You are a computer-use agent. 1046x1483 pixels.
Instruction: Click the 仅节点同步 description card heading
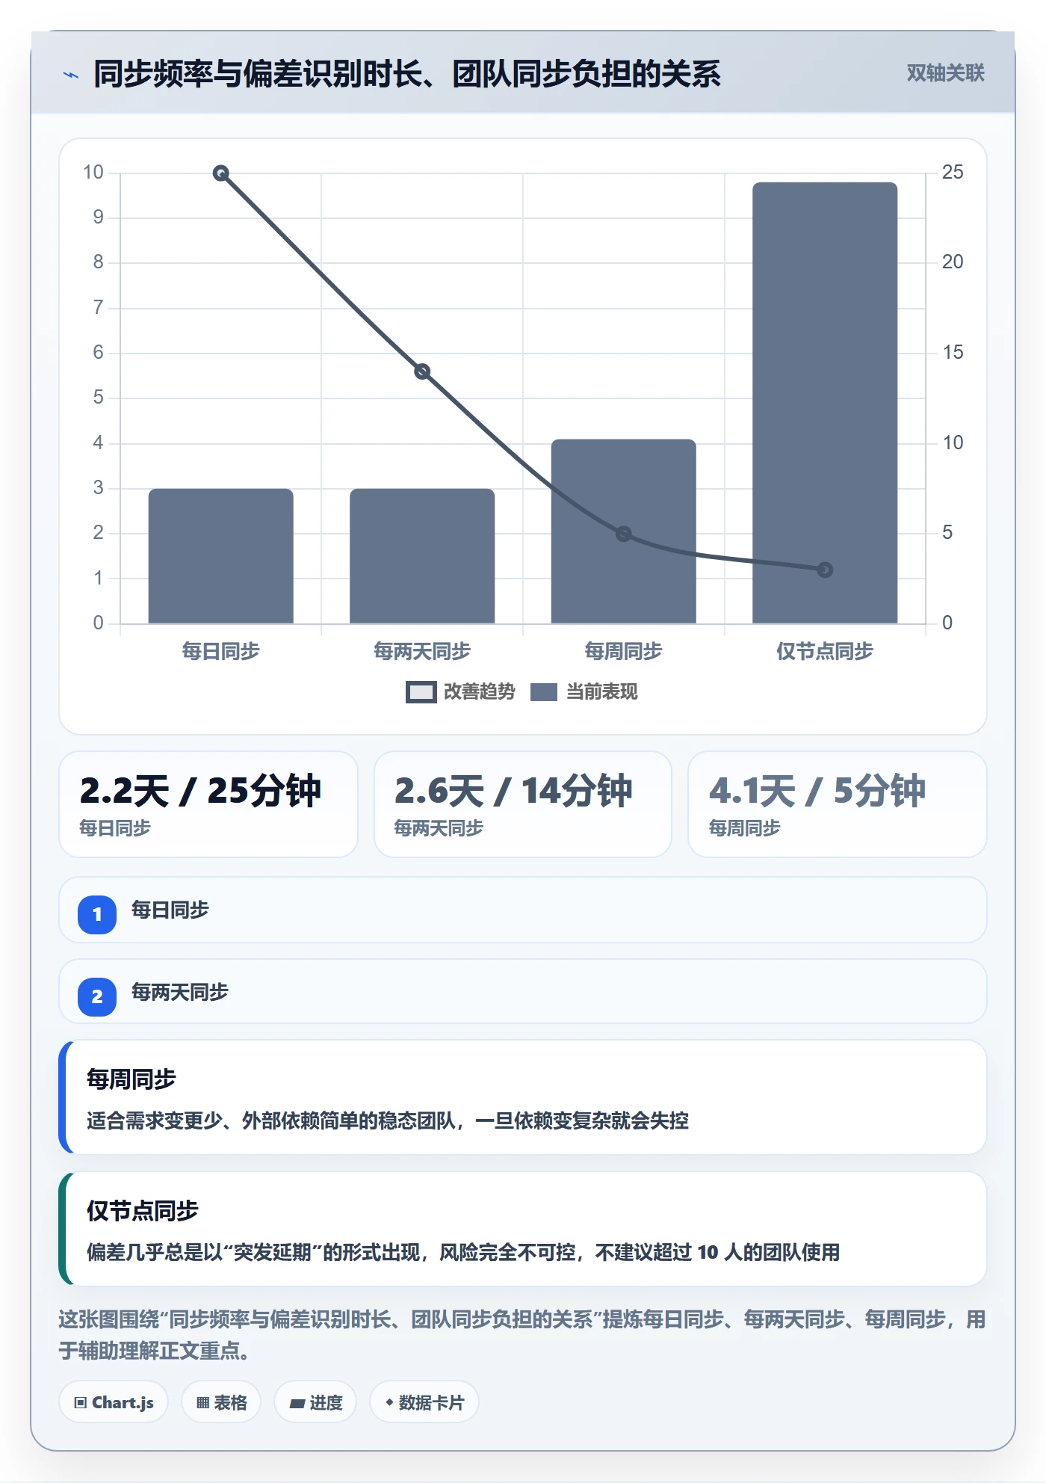click(143, 1211)
